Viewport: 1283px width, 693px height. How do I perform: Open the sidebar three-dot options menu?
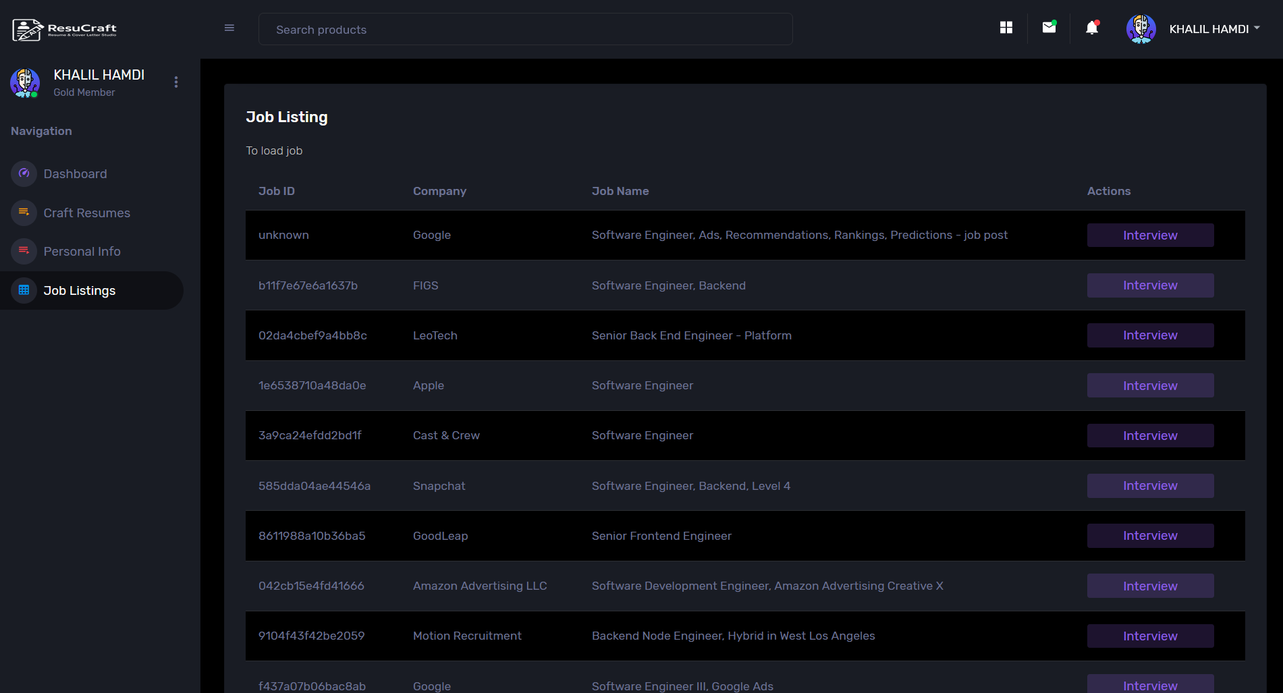pyautogui.click(x=176, y=82)
